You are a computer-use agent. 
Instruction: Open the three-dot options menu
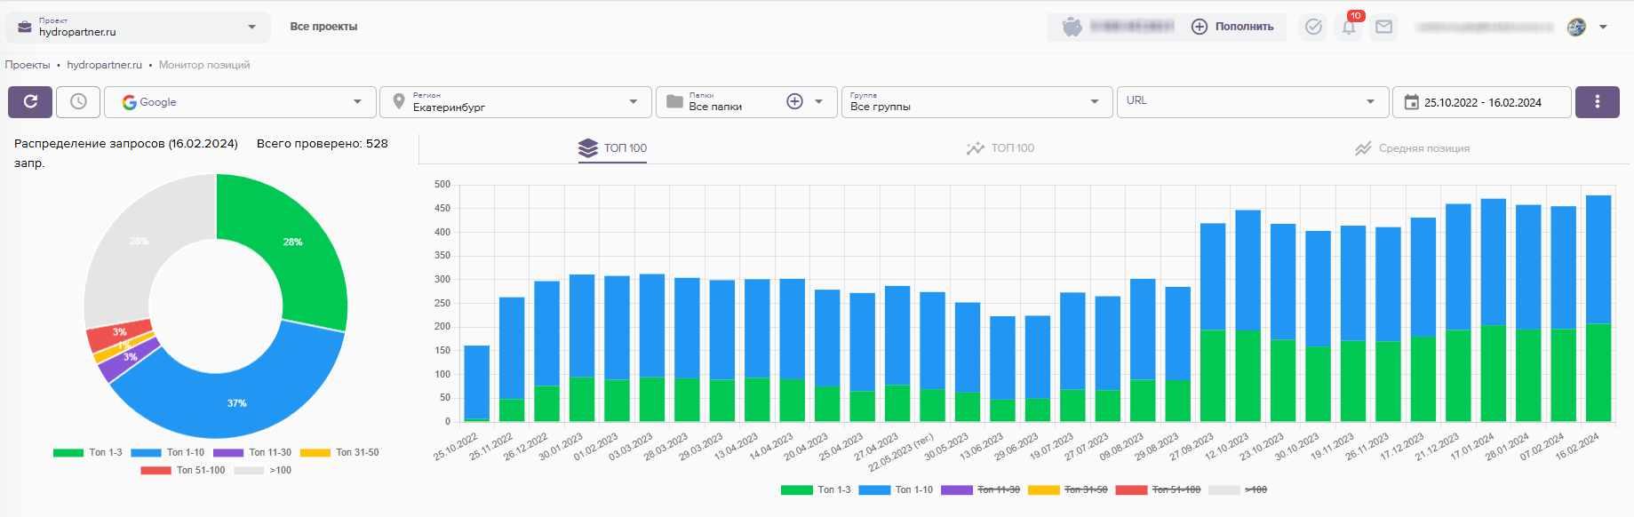[x=1597, y=102]
